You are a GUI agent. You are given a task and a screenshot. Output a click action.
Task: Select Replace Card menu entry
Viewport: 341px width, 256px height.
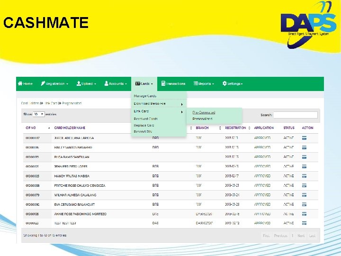[144, 125]
